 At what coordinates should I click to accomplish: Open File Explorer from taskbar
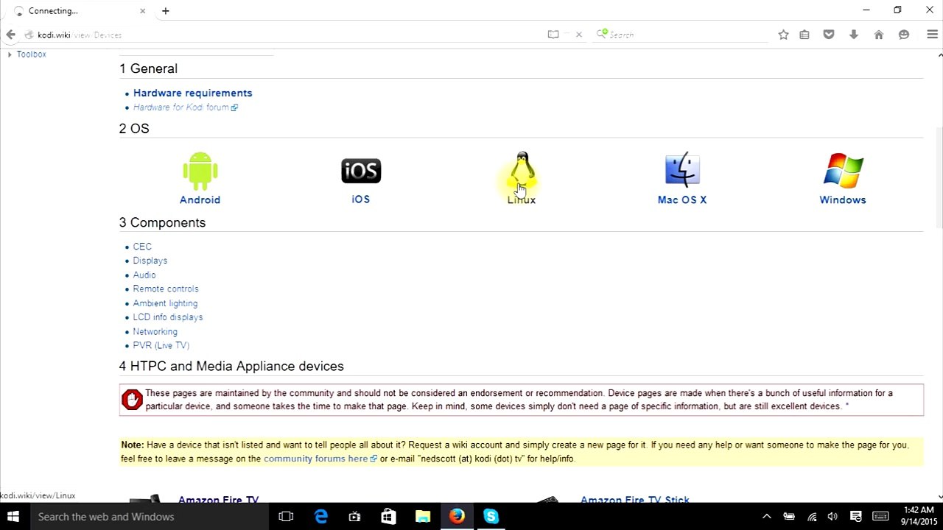click(423, 517)
